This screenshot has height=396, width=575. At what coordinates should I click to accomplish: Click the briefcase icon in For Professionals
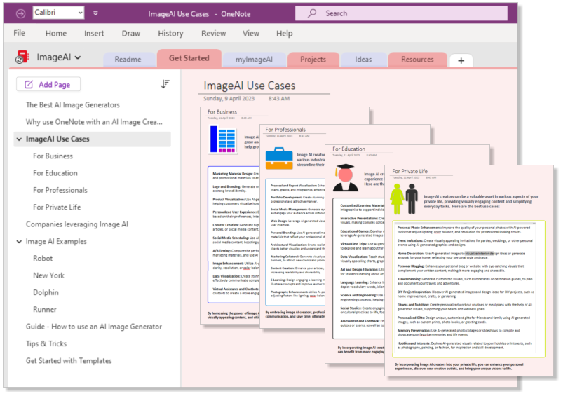pyautogui.click(x=279, y=158)
